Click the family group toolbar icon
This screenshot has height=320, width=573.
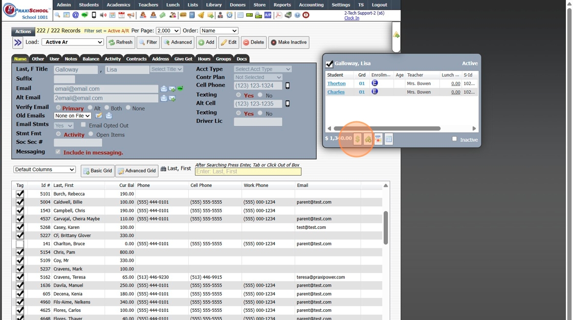pyautogui.click(x=173, y=15)
